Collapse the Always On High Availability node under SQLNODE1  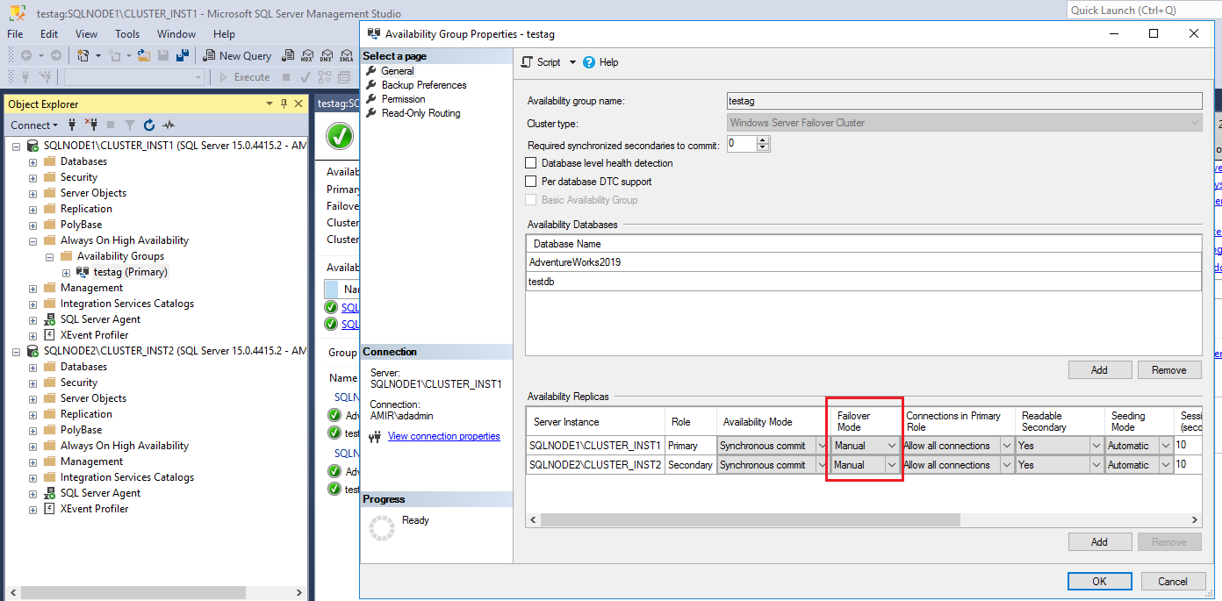pos(32,240)
